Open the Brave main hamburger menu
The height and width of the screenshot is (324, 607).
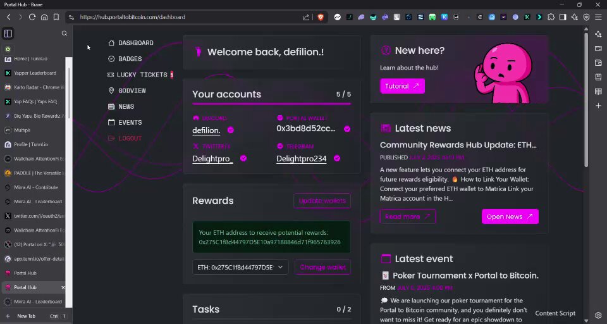coord(598,17)
